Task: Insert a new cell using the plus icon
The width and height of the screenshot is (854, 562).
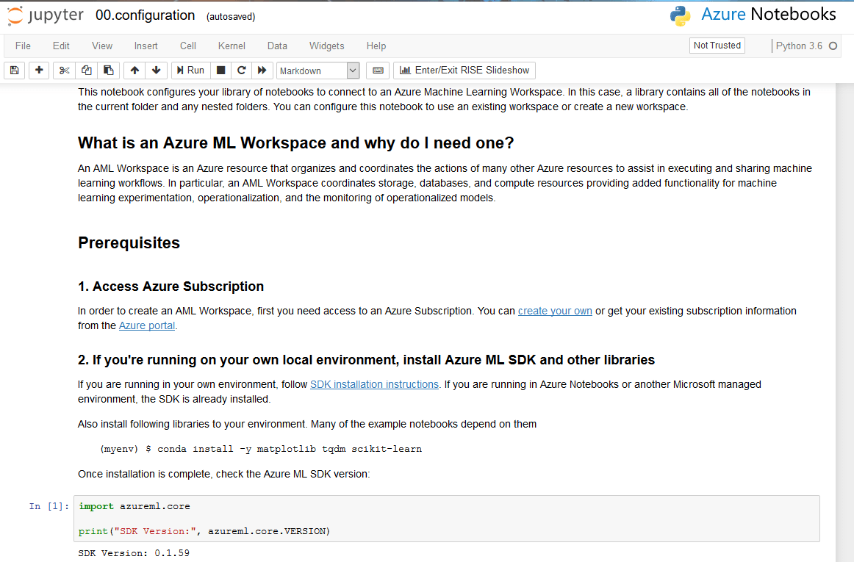Action: (39, 70)
